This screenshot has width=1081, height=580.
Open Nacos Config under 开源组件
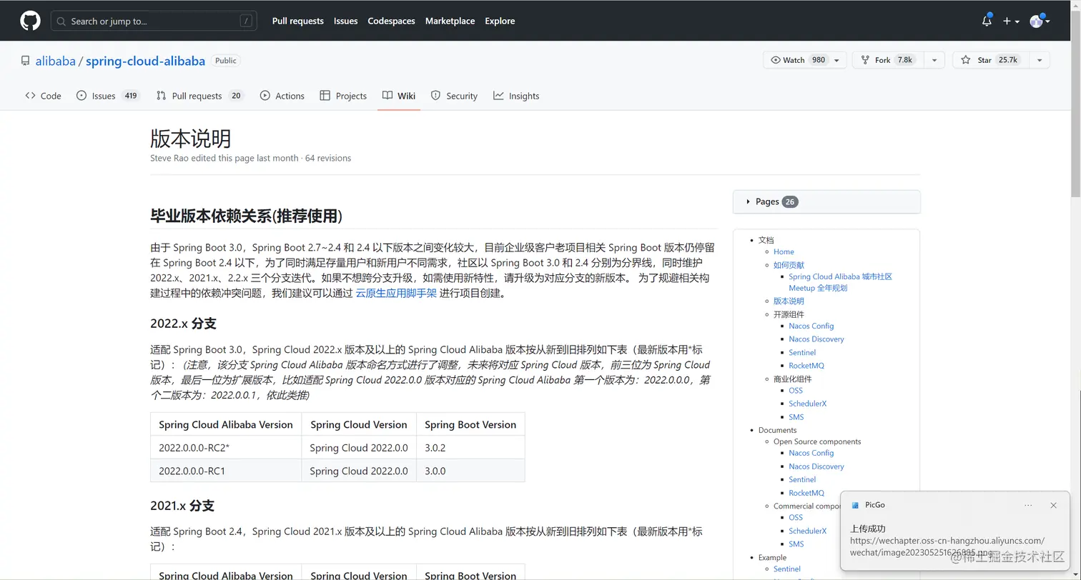811,326
